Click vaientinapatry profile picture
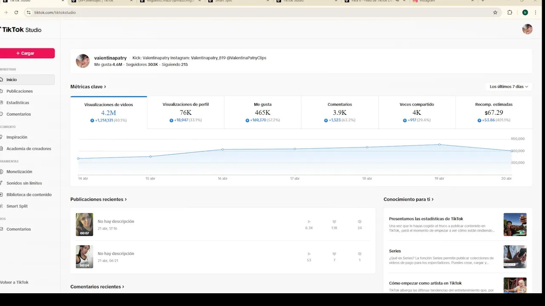The width and height of the screenshot is (545, 306). point(83,61)
